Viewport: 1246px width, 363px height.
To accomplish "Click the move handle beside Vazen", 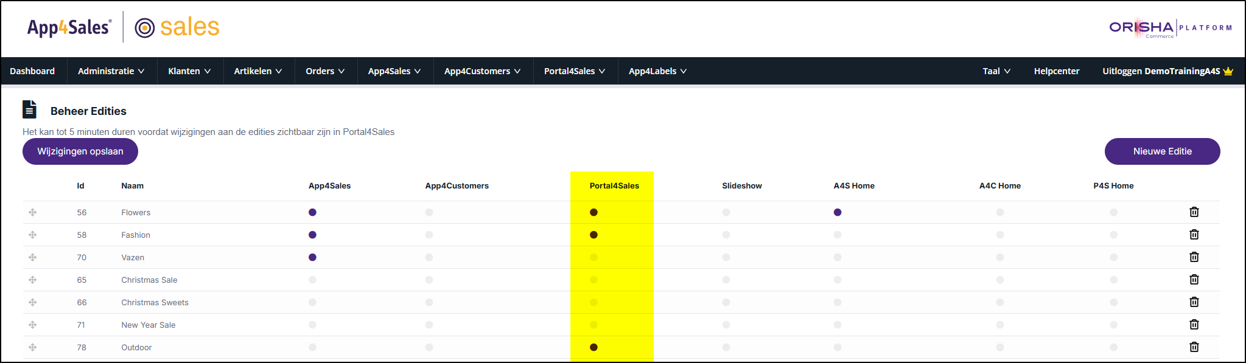I will (33, 257).
